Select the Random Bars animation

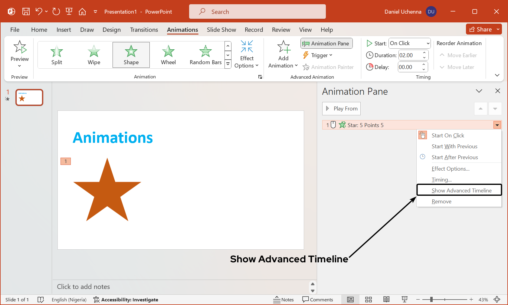pos(205,55)
